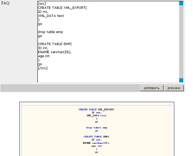Screen dimensions: 193x156
Task: Click 'CREATE TABLE XML_EXPORT(' line in textarea
Action: coord(62,8)
